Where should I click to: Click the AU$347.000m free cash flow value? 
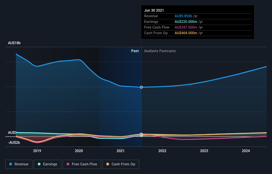[x=186, y=27]
